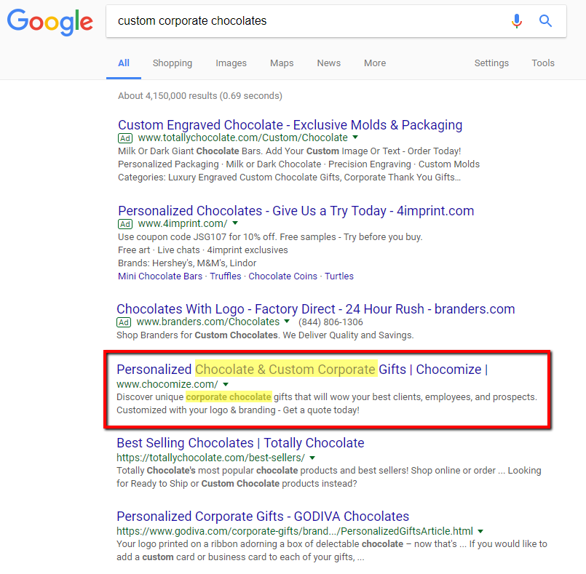Open the More menu
This screenshot has width=586, height=574.
click(x=375, y=63)
